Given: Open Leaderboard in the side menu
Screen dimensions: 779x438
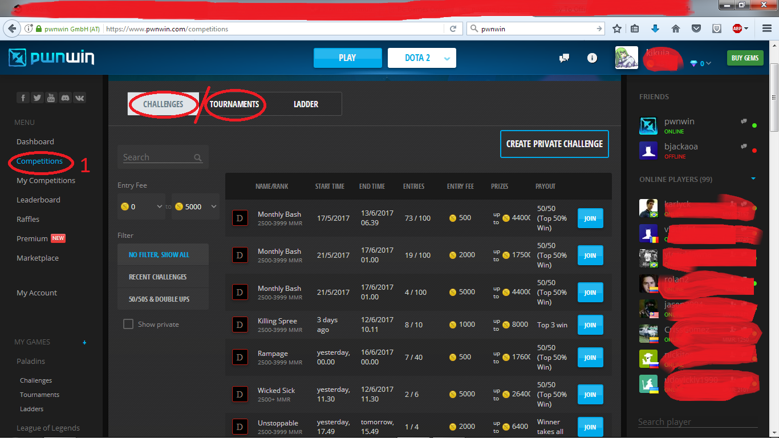Looking at the screenshot, I should [x=38, y=200].
